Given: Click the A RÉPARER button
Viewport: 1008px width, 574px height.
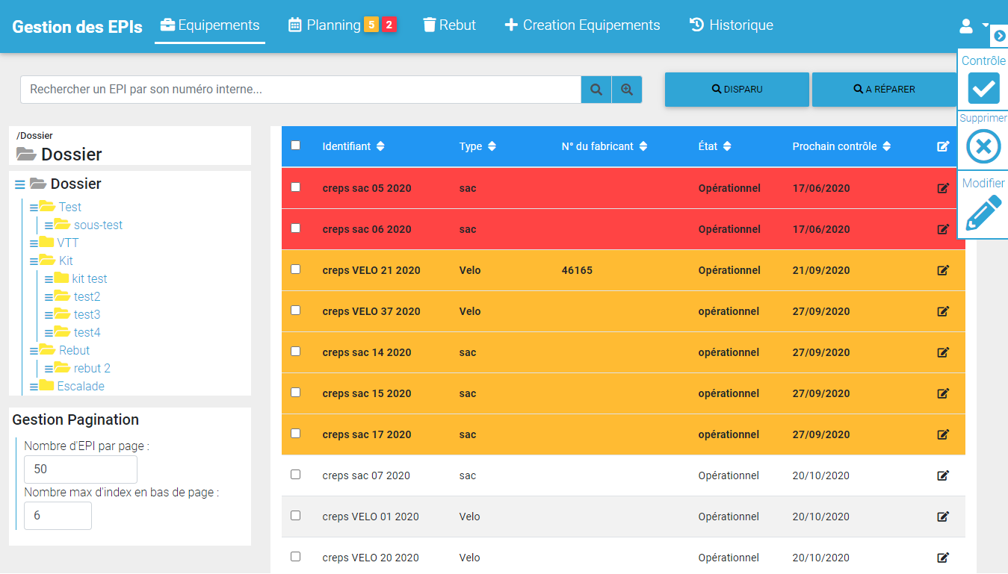Looking at the screenshot, I should 884,90.
